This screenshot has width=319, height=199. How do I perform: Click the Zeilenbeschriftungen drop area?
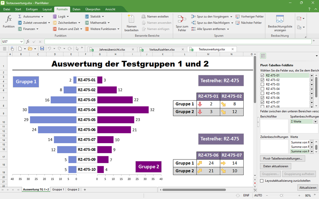click(x=274, y=147)
